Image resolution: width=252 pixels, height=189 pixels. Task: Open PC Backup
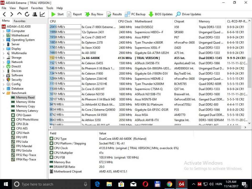click(x=135, y=14)
